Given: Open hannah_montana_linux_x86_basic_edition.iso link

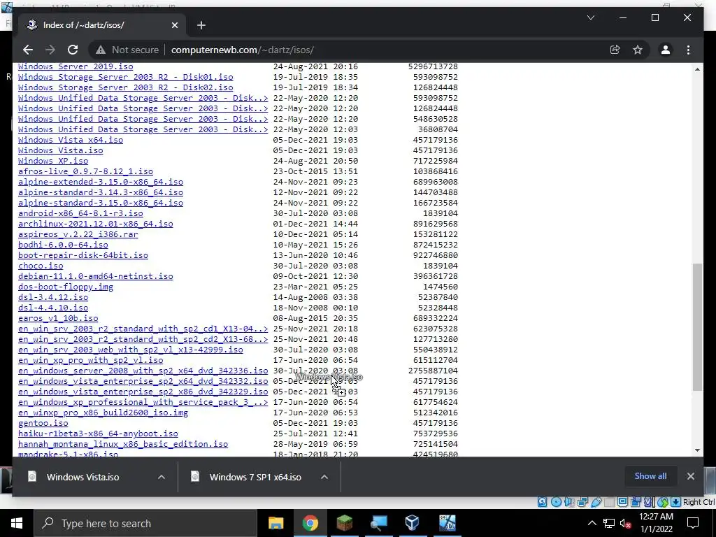Looking at the screenshot, I should [x=123, y=444].
